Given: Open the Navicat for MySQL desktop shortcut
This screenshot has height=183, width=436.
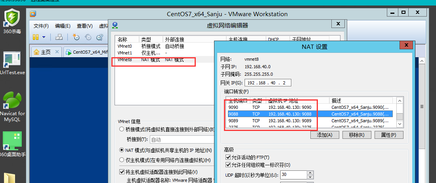Looking at the screenshot, I should pyautogui.click(x=13, y=106).
